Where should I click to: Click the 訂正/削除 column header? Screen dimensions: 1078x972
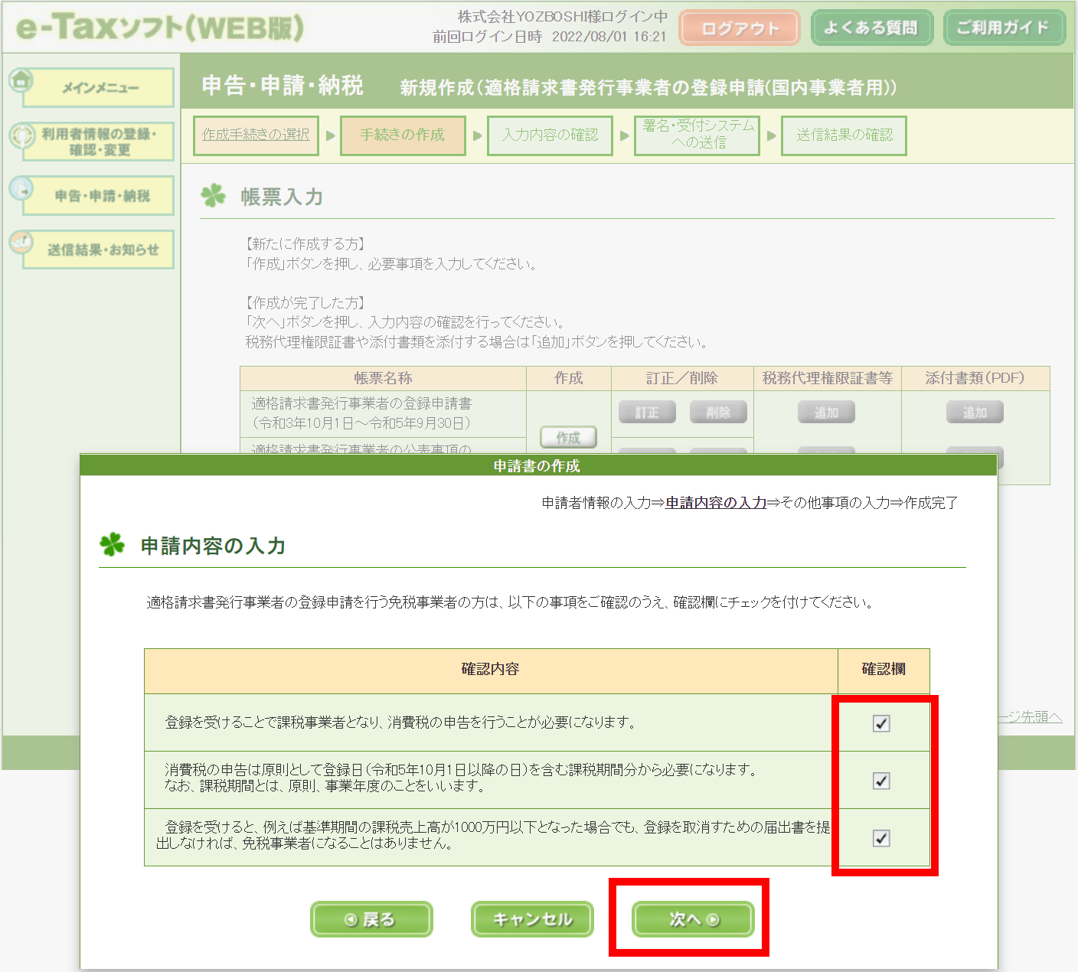point(682,378)
